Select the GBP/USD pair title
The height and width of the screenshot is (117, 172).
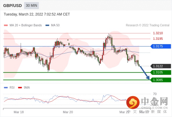(x=13, y=6)
